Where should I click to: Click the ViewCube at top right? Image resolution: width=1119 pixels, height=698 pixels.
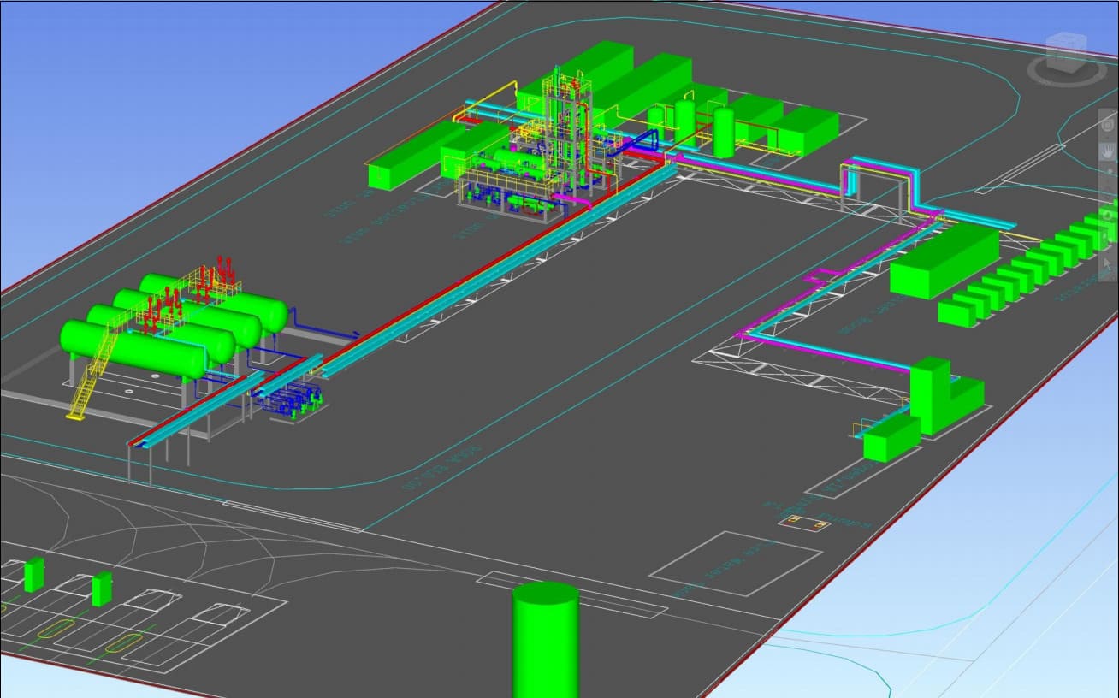[1066, 53]
